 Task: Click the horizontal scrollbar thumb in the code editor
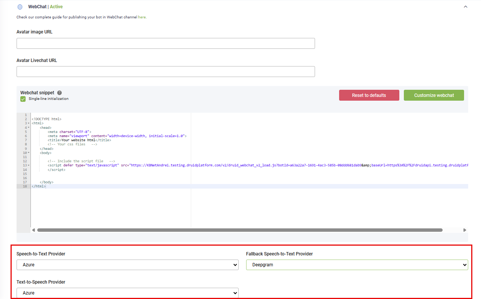click(240, 230)
